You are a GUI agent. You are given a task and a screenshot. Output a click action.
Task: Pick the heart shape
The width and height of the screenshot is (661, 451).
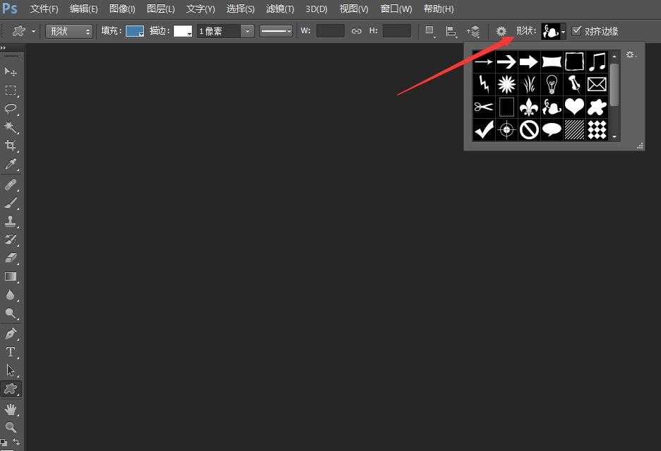(574, 106)
